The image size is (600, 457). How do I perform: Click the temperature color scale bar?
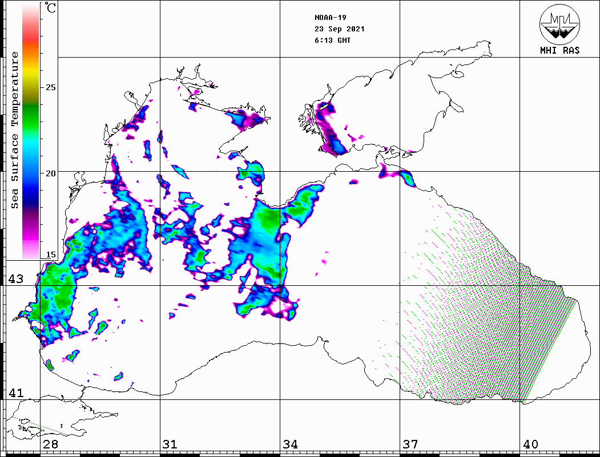[x=31, y=131]
